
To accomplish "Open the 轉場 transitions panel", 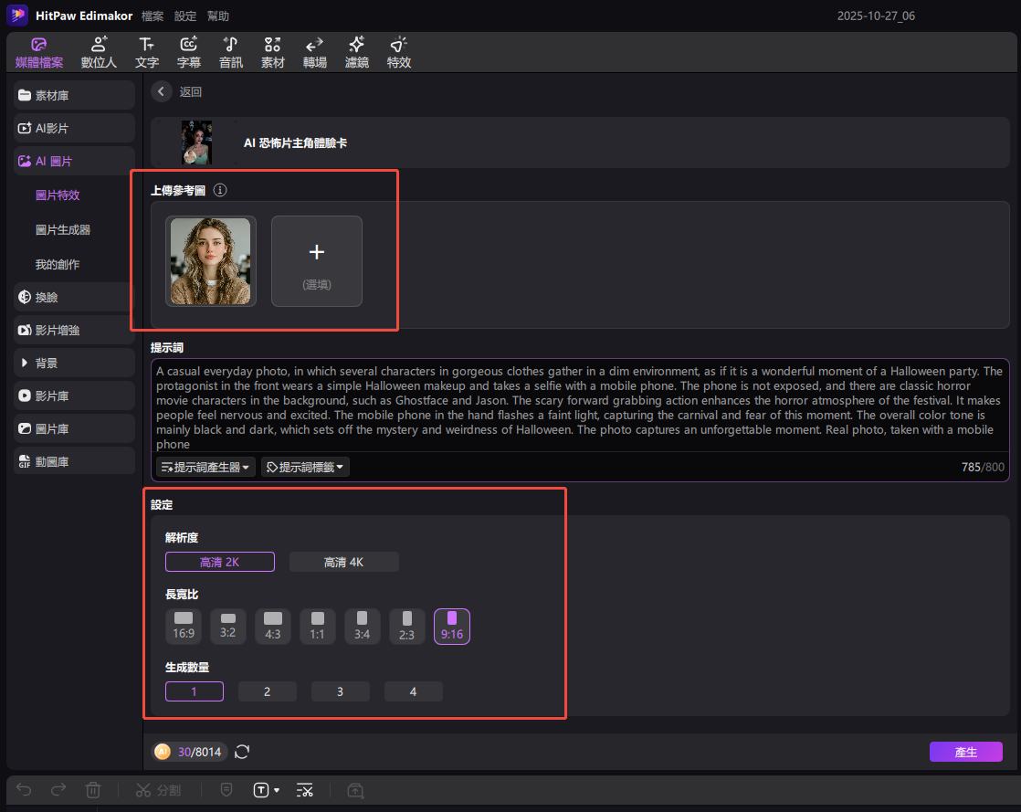I will [315, 52].
